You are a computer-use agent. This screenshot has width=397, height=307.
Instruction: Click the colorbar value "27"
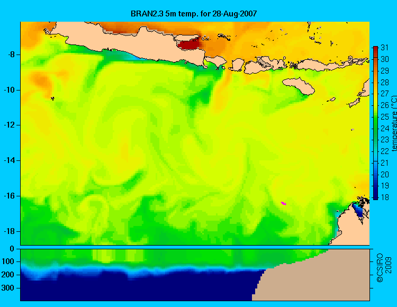click(385, 94)
